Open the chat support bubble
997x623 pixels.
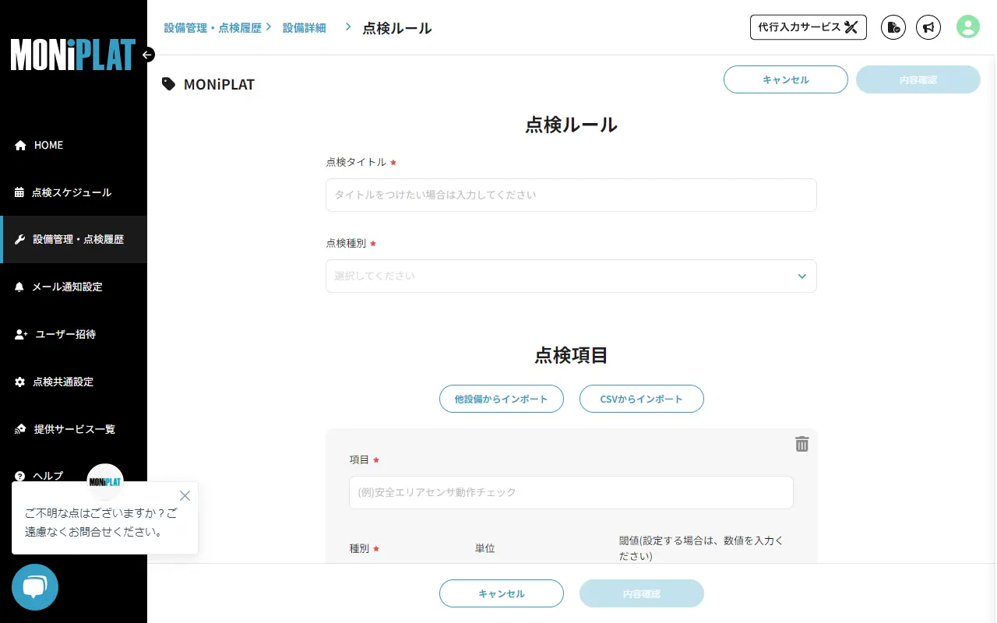pos(34,587)
